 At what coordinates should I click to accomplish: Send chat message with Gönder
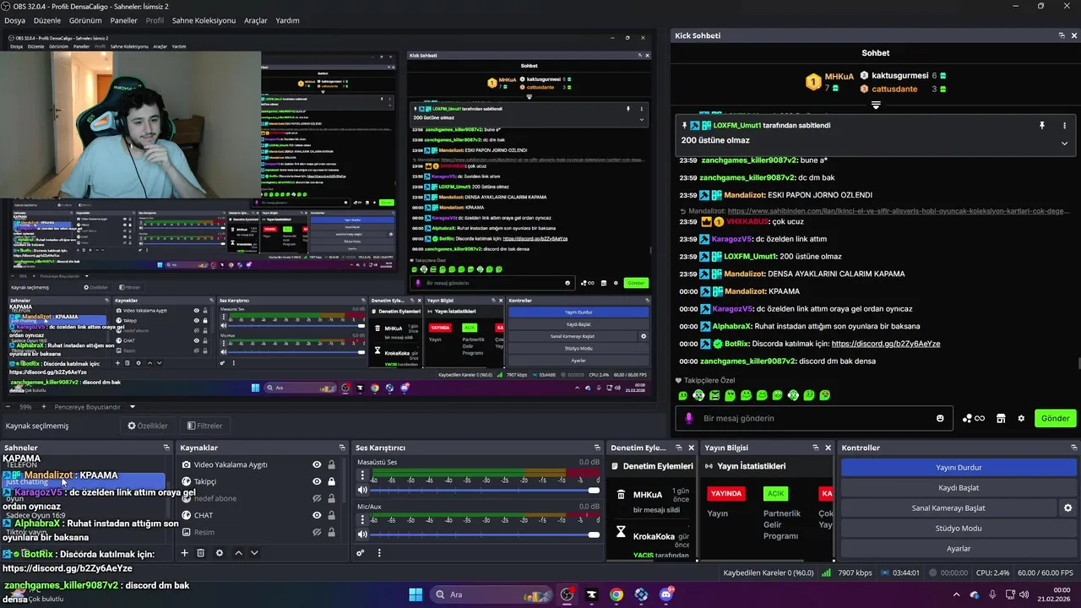pos(1055,418)
